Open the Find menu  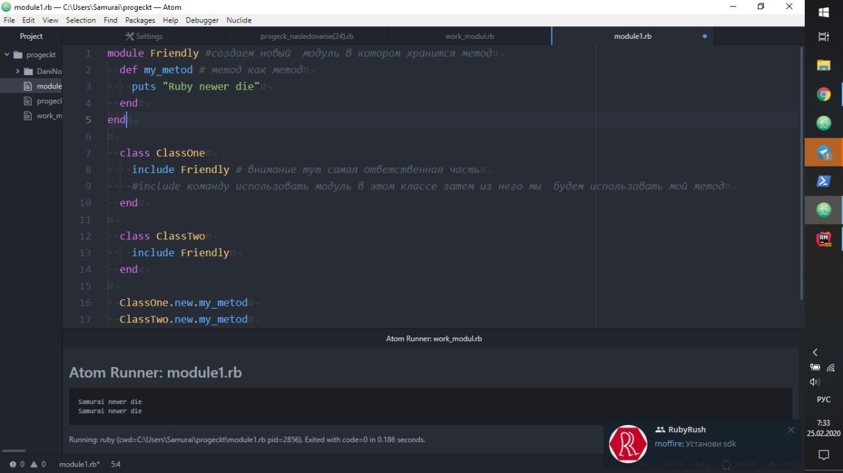[x=110, y=20]
